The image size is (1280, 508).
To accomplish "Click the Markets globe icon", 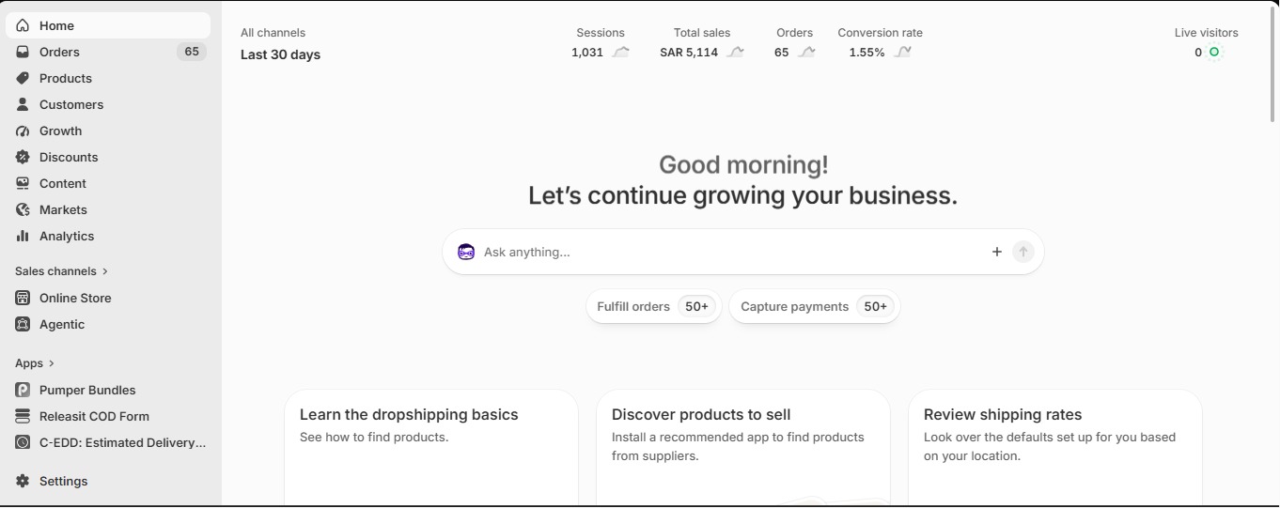I will click(x=23, y=209).
